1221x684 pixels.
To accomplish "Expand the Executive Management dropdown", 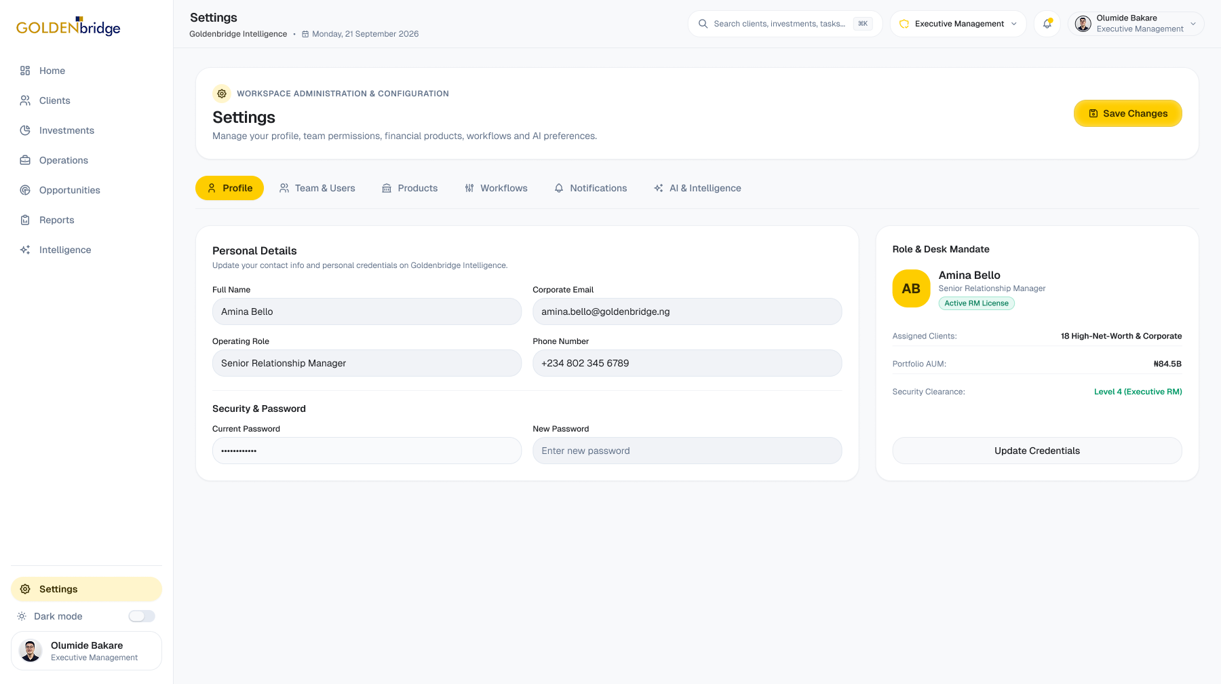I will coord(958,24).
